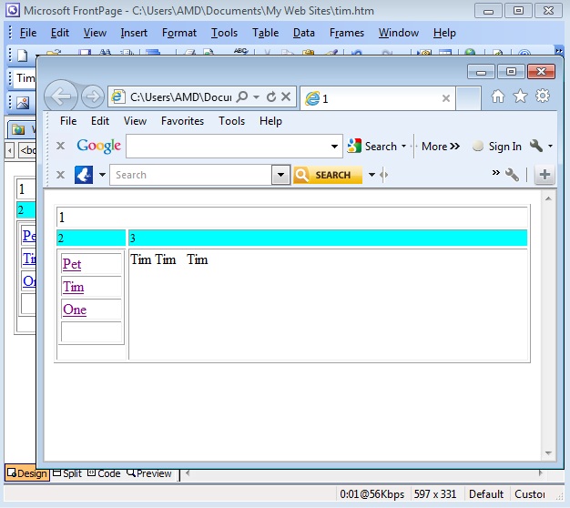Click the Google toolbar wrench settings icon
Image resolution: width=570 pixels, height=508 pixels.
[536, 146]
